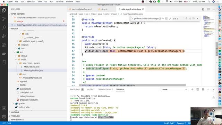Expand the replace field in find widget
The height and width of the screenshot is (125, 222).
132,18
